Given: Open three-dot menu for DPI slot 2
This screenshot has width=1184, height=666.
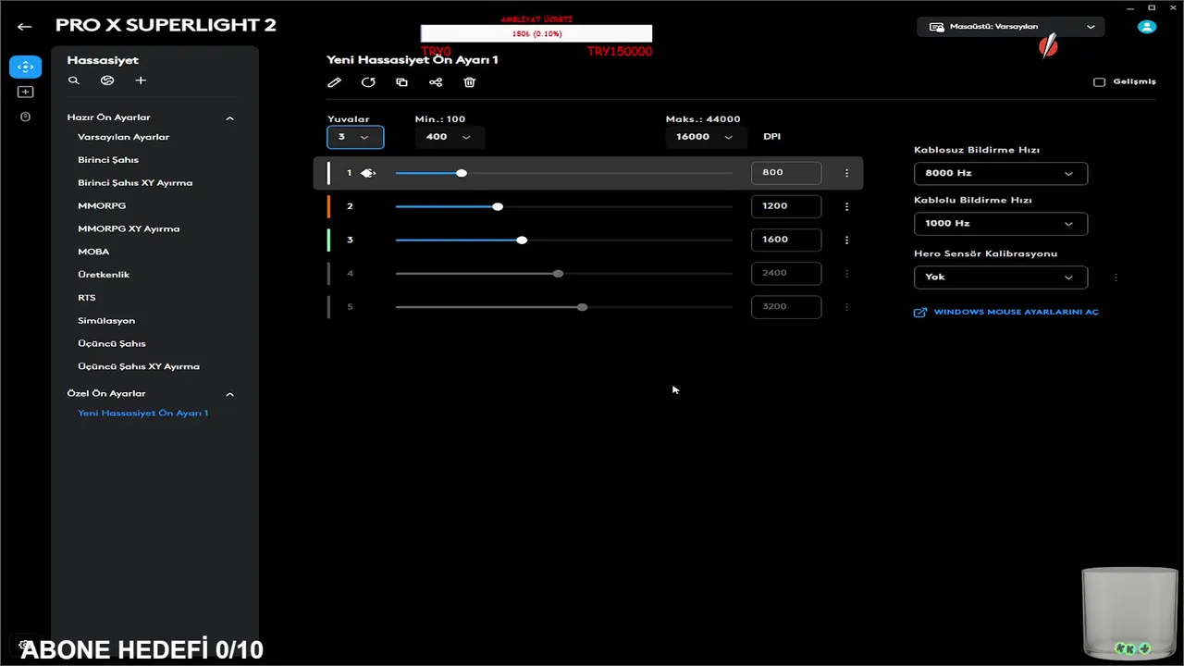Looking at the screenshot, I should coord(846,206).
